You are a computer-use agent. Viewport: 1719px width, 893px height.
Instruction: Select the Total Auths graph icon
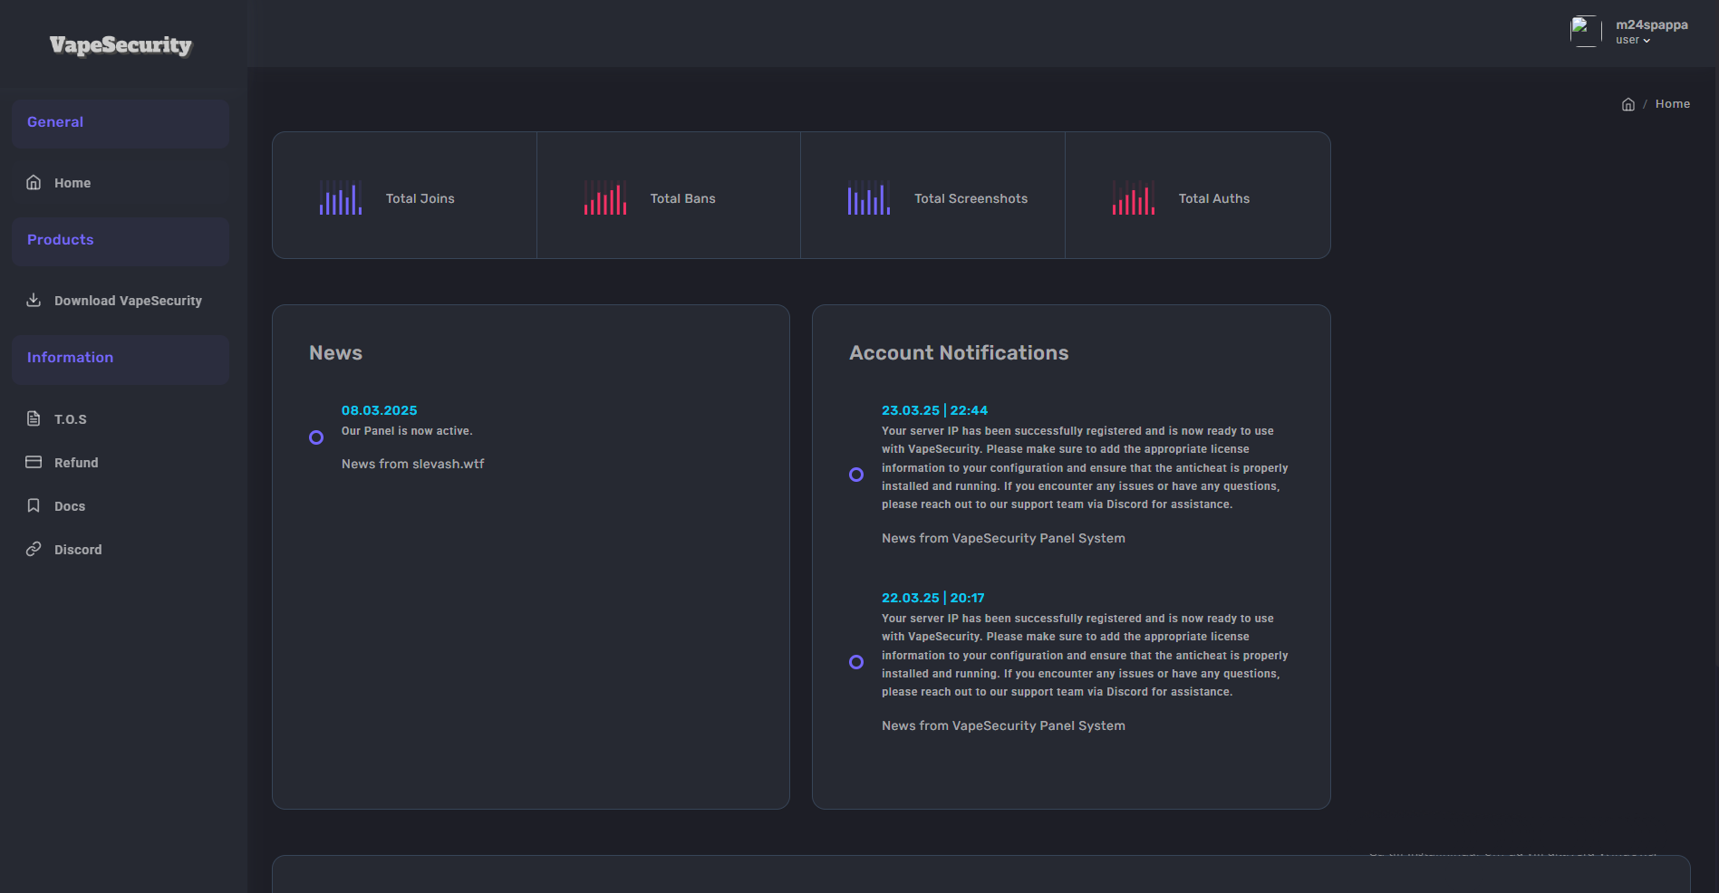[1132, 197]
